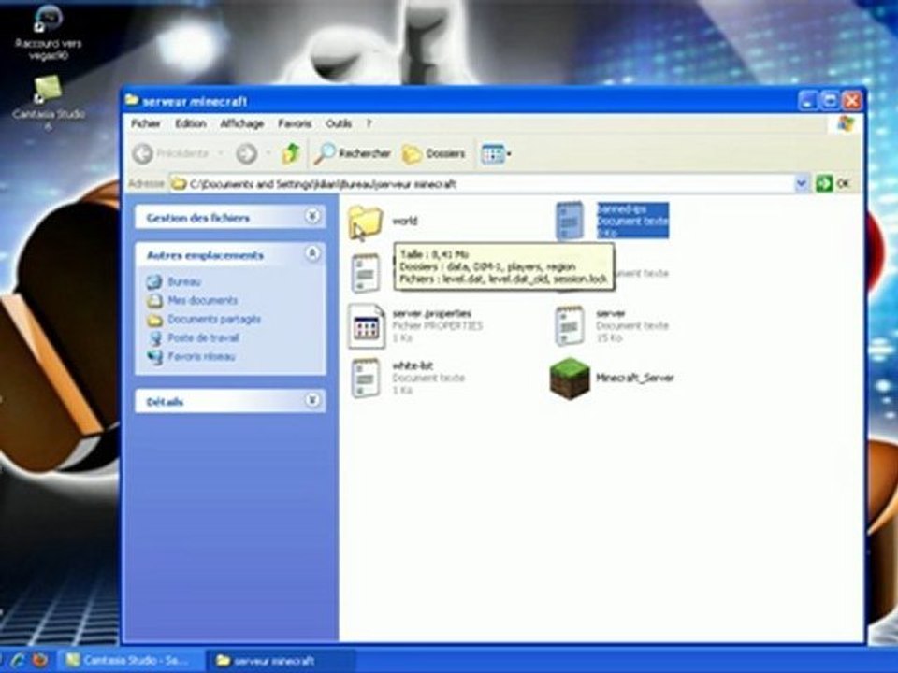Screen dimensions: 898x673
Task: Click the Windows flag logo in Explorer
Action: point(846,123)
